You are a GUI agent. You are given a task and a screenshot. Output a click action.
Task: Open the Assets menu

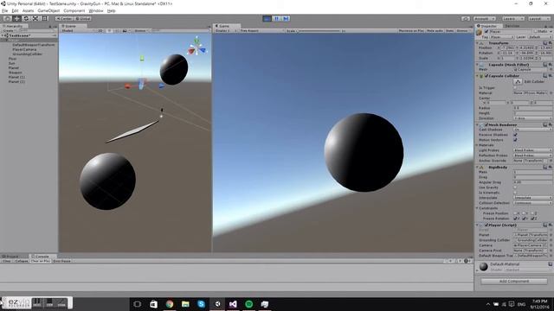[28, 11]
